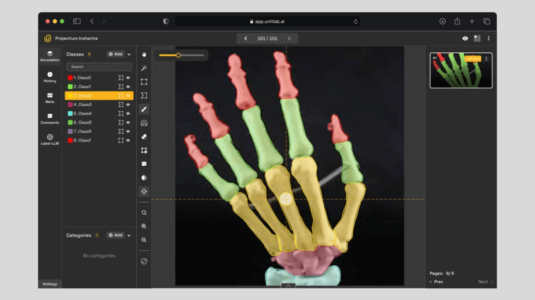Select the Brush annotation tool
Screen dimensions: 535x300
(144, 109)
